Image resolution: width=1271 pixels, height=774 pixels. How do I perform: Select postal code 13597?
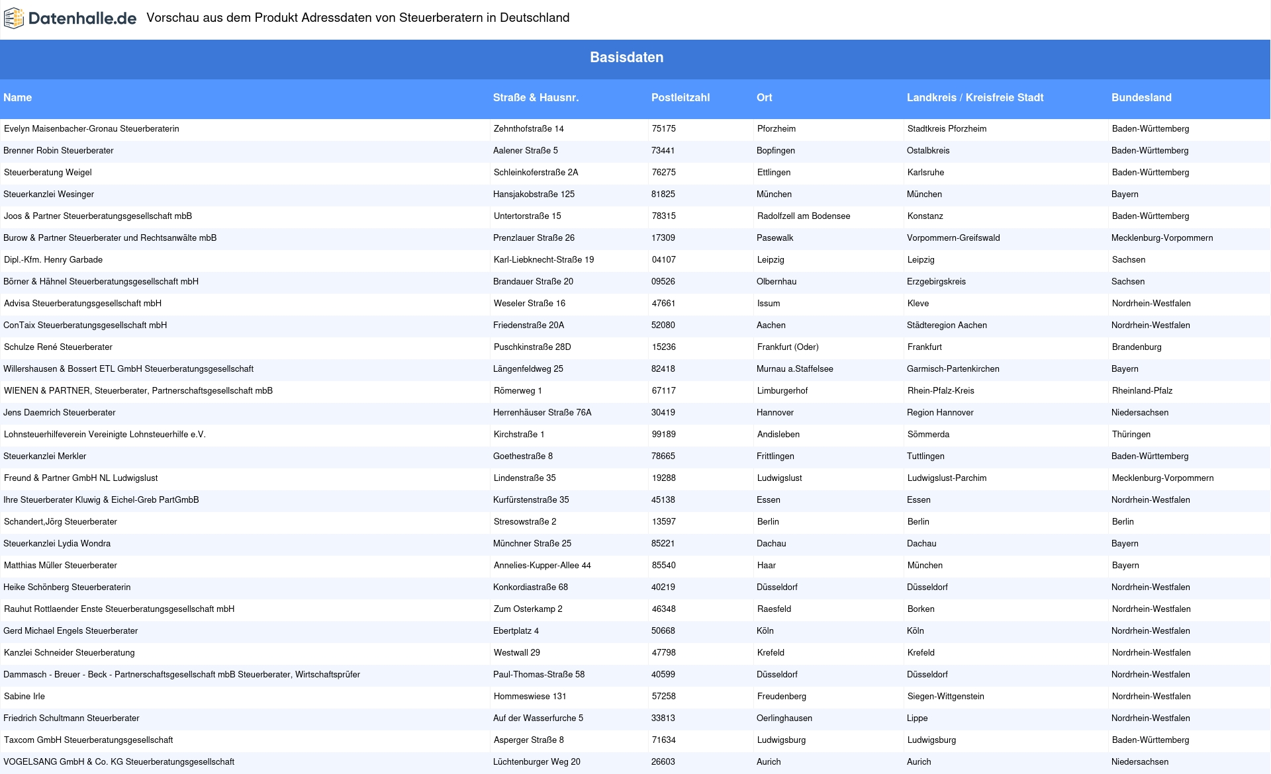[664, 522]
